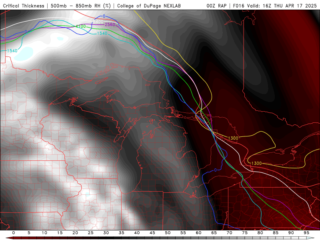320x240 pixels.
Task: Click the 15 value on the color scale
Action: tap(60, 233)
